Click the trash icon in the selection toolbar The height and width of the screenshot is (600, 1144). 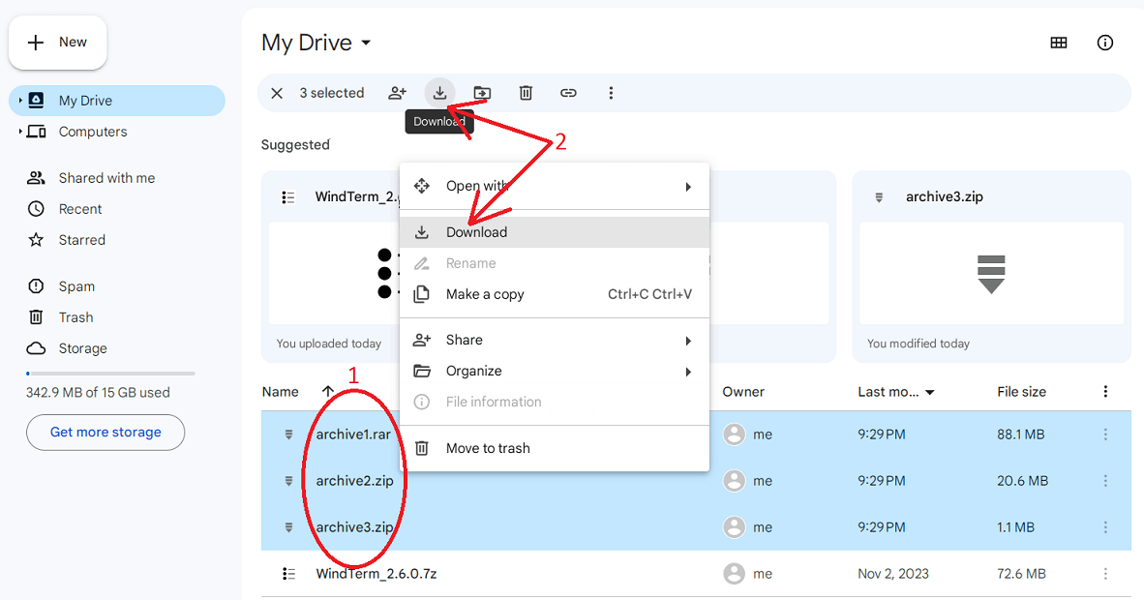pyautogui.click(x=526, y=92)
